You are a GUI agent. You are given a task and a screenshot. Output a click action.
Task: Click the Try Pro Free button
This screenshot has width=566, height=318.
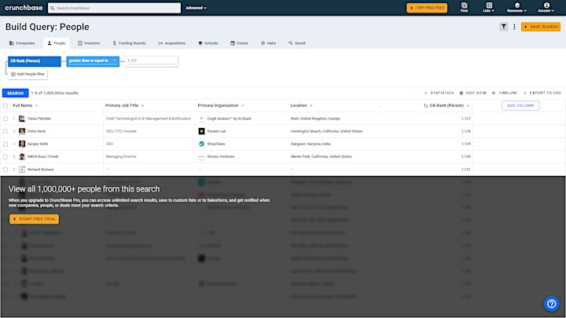pos(427,8)
